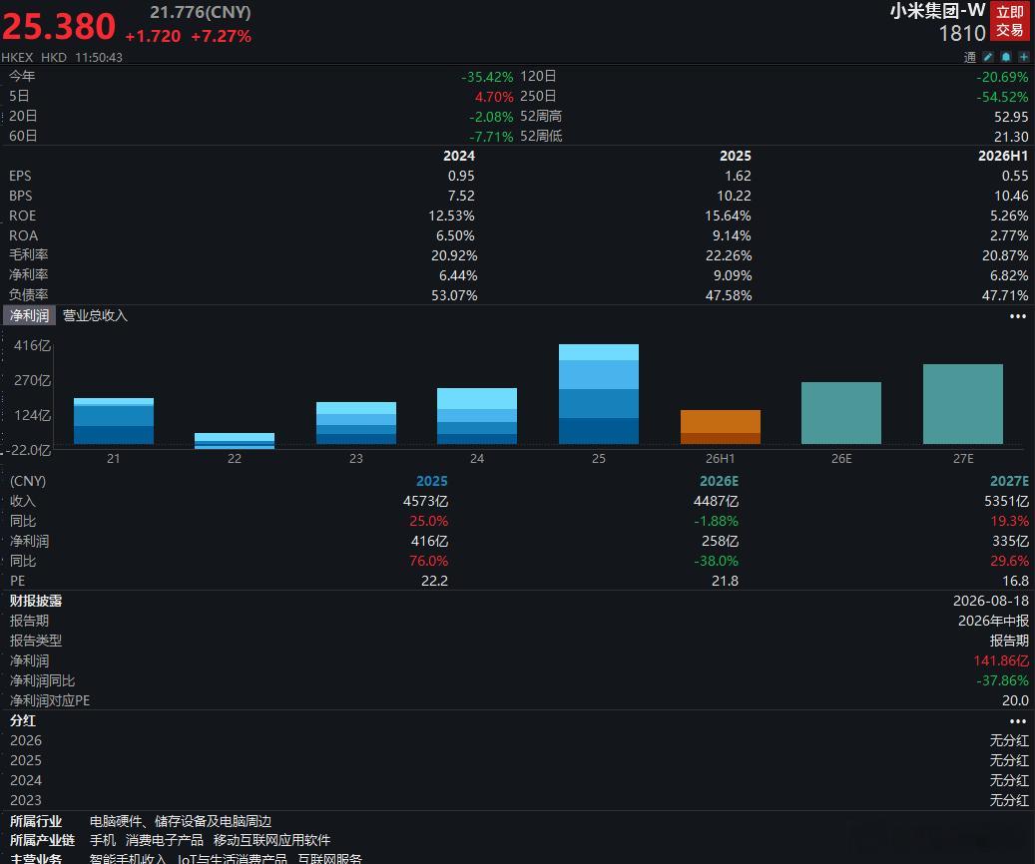
Task: Click the 2026年中报 report period
Action: point(993,621)
